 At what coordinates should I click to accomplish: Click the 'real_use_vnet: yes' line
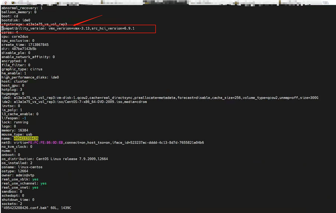click(20, 187)
